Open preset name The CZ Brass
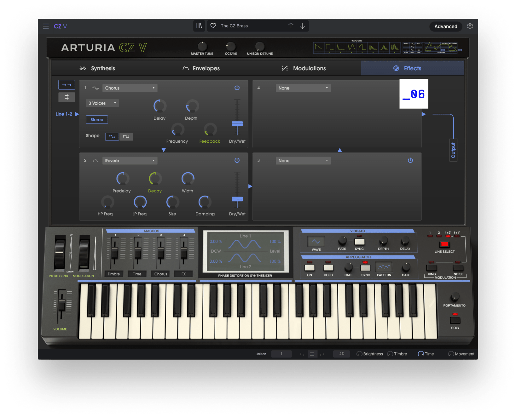The width and height of the screenshot is (516, 417). pos(234,26)
